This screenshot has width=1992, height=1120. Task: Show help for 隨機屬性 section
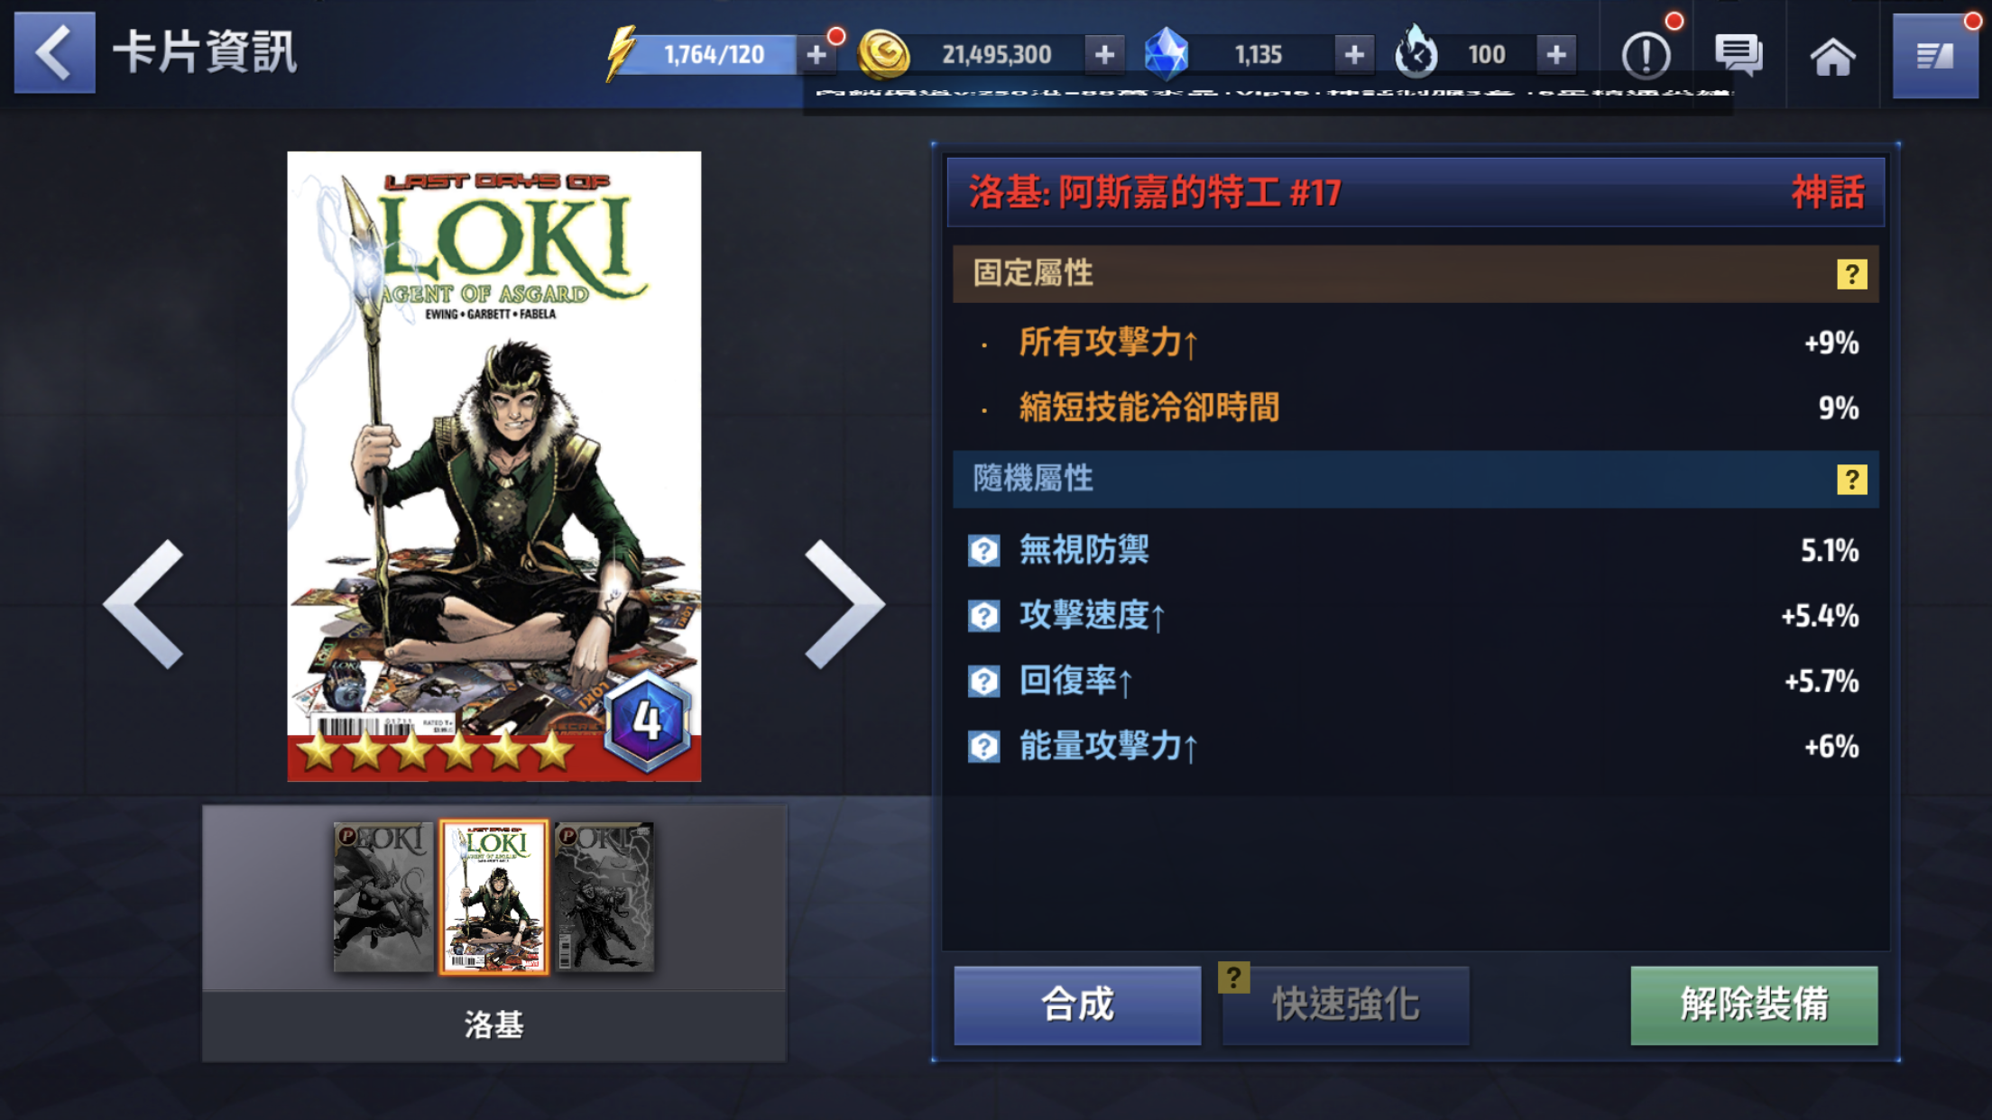point(1851,480)
